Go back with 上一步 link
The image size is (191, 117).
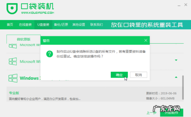click(151, 113)
